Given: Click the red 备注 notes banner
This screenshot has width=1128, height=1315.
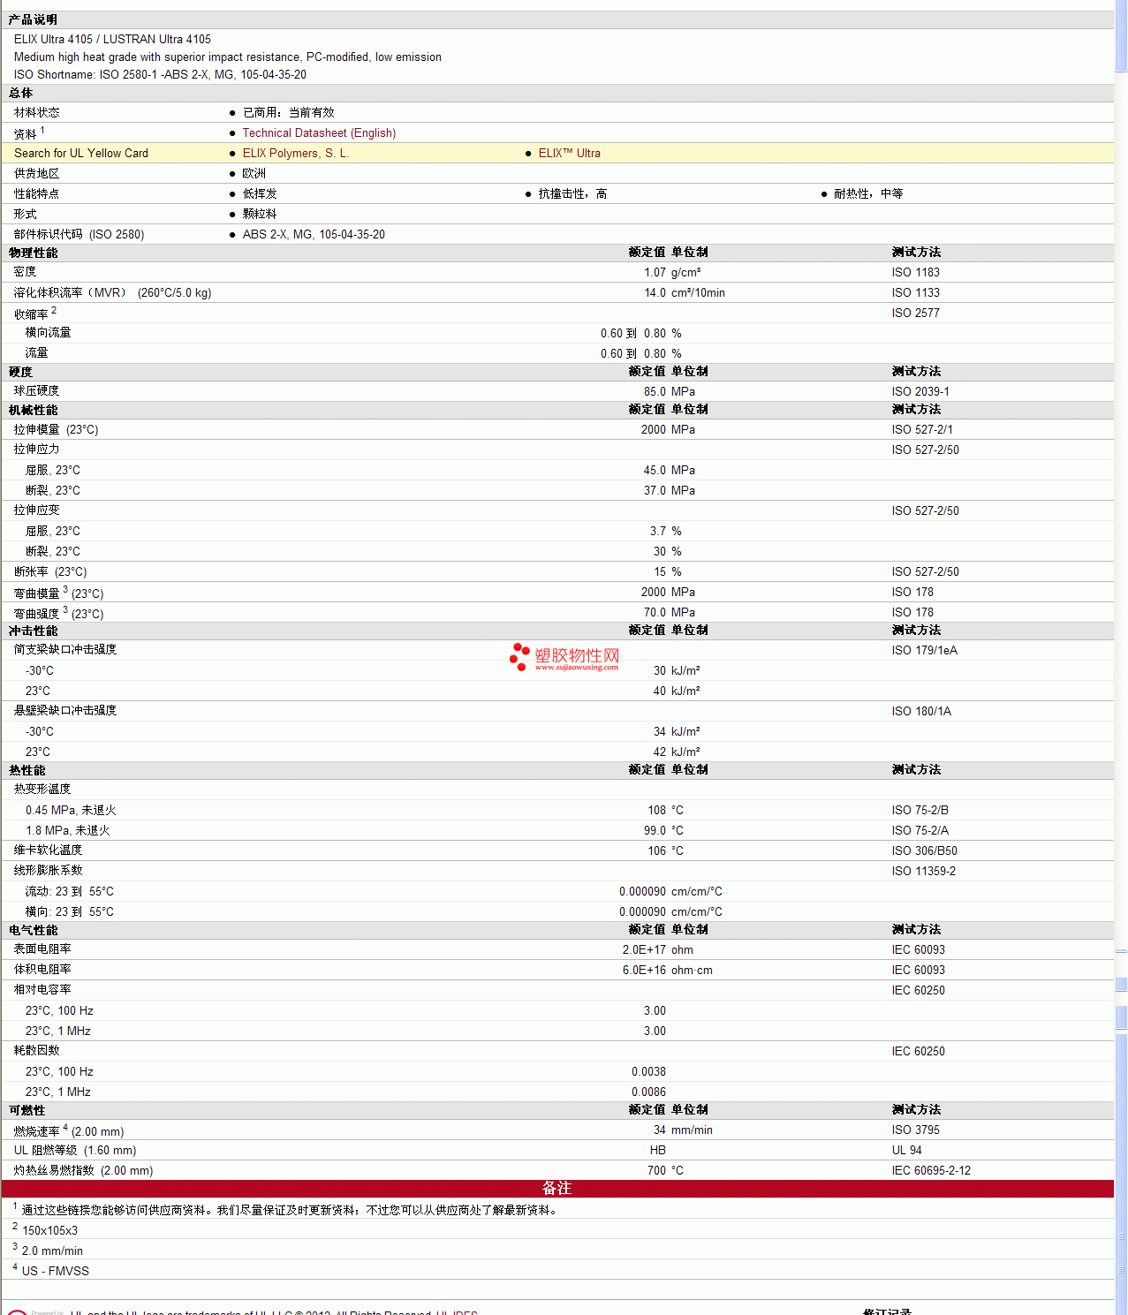Looking at the screenshot, I should (x=557, y=1189).
